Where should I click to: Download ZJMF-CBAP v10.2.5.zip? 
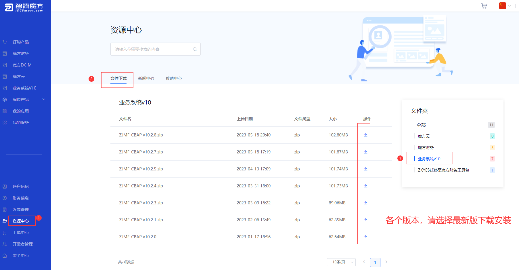coord(365,169)
